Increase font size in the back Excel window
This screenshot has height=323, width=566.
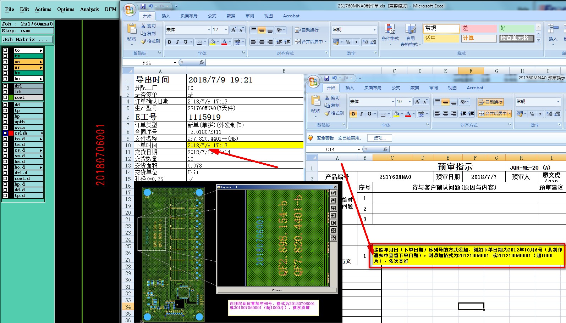[x=233, y=30]
